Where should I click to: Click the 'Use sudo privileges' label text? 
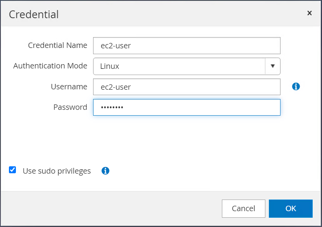click(57, 171)
